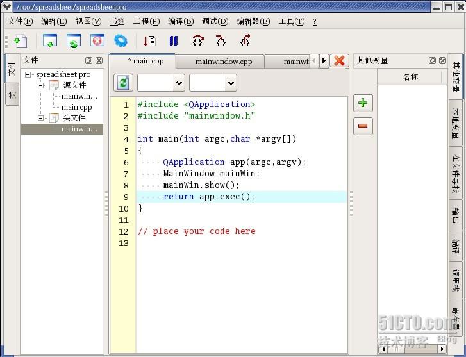The height and width of the screenshot is (357, 466).
Task: Select the 本地变量 right side tab
Action: click(x=455, y=123)
